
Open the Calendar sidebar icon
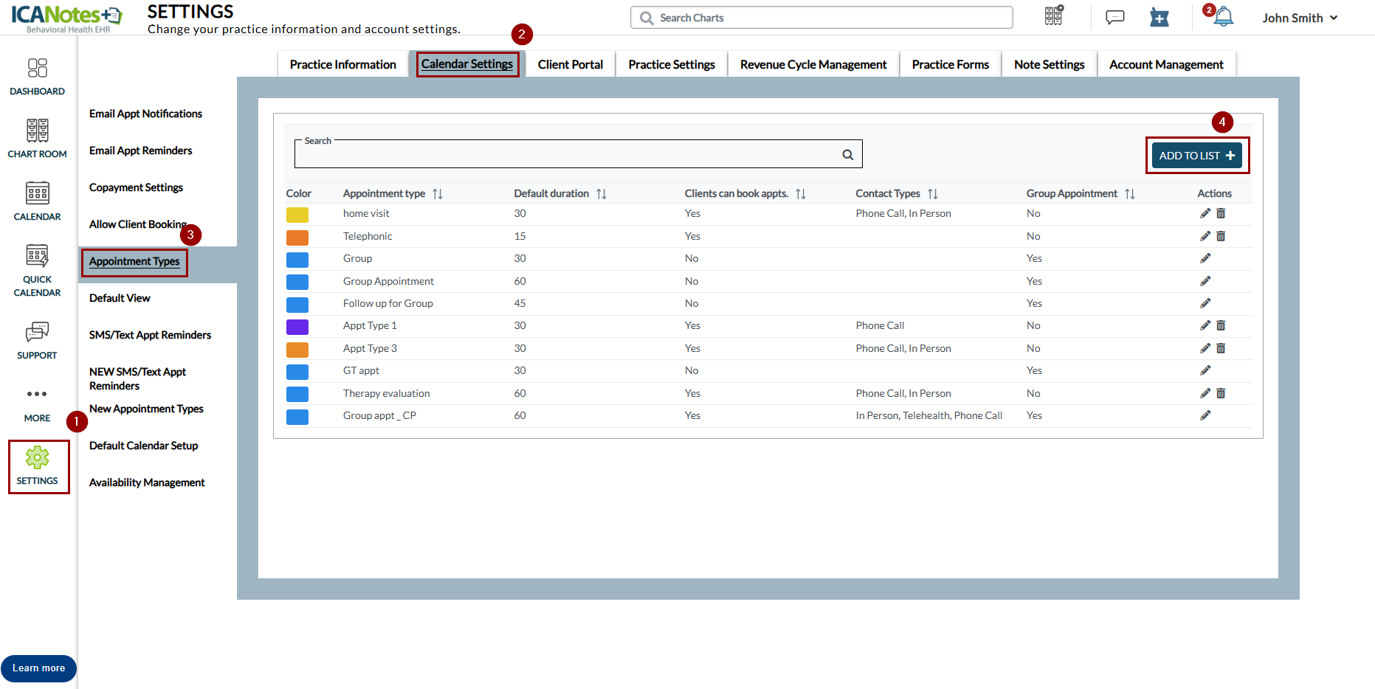[37, 201]
